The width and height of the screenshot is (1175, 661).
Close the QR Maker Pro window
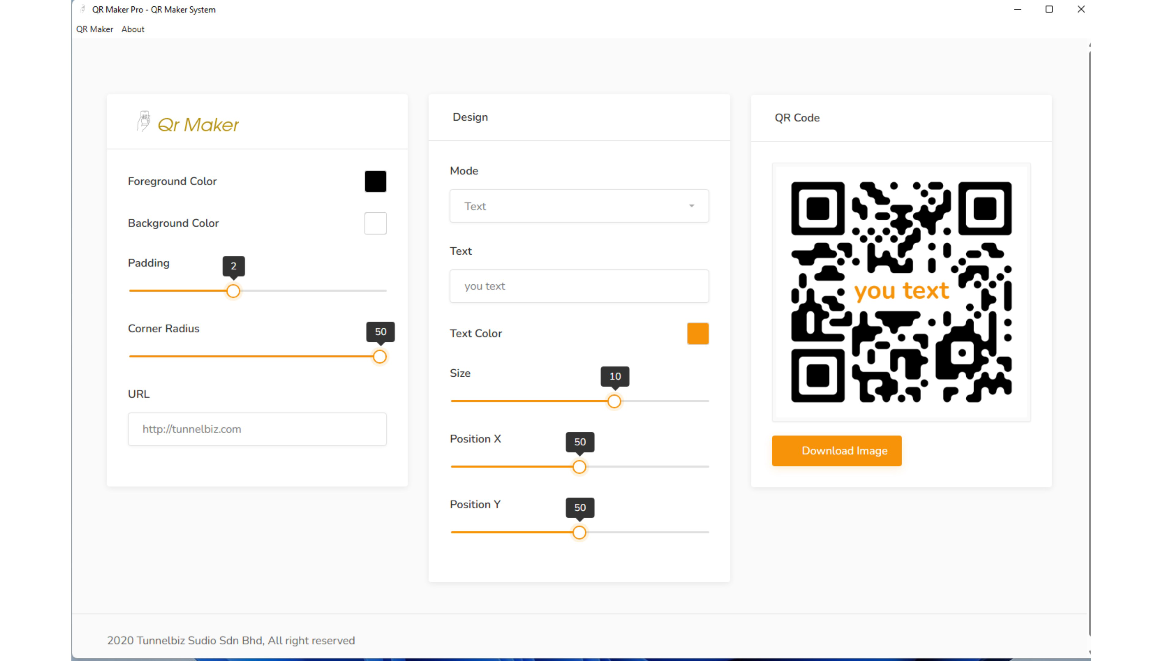point(1080,9)
